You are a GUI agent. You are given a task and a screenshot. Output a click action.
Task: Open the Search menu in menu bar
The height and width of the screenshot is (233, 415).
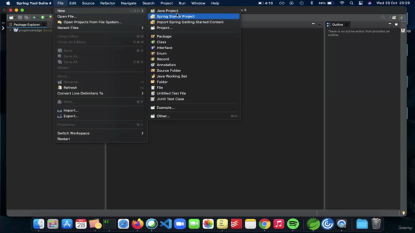[148, 3]
